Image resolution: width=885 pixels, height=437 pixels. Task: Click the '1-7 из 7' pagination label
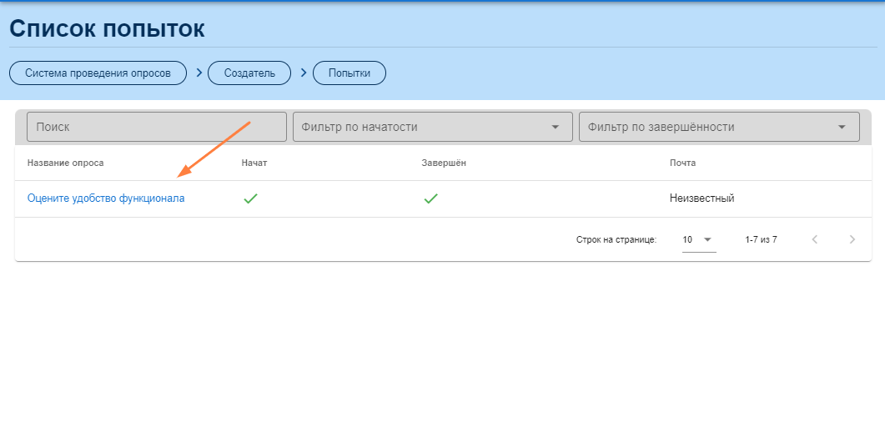(761, 239)
